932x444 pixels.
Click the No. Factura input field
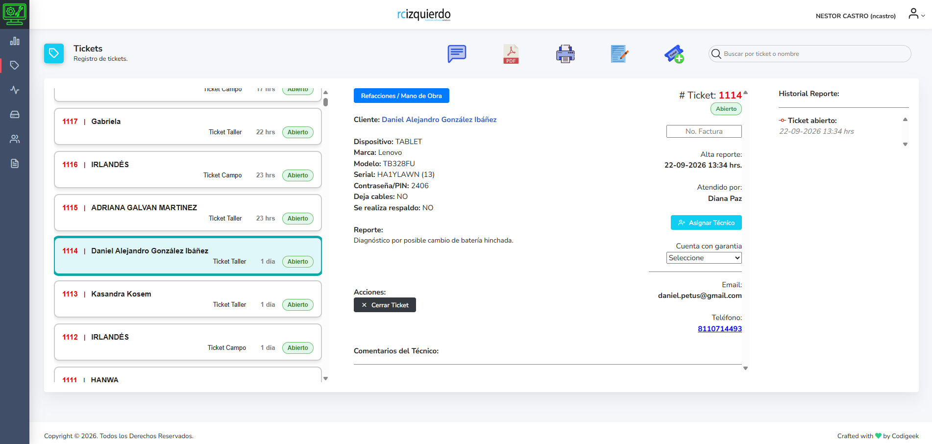coord(704,131)
